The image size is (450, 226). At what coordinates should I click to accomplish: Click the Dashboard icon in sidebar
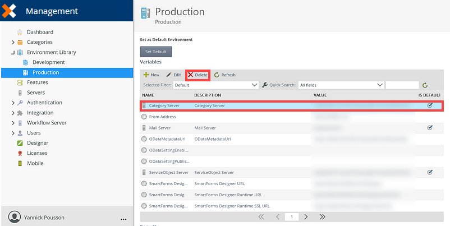coord(20,32)
